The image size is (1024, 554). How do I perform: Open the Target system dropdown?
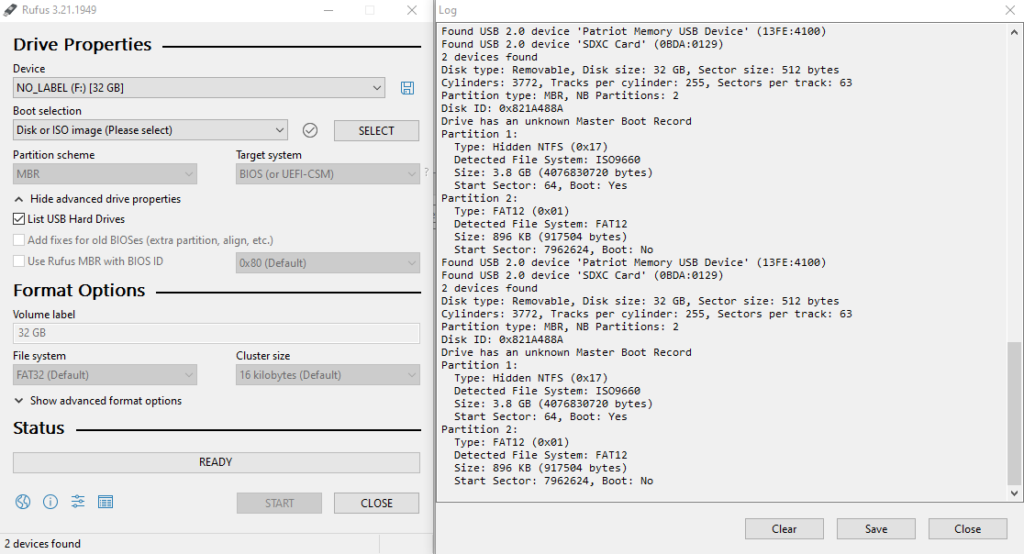[x=328, y=174]
